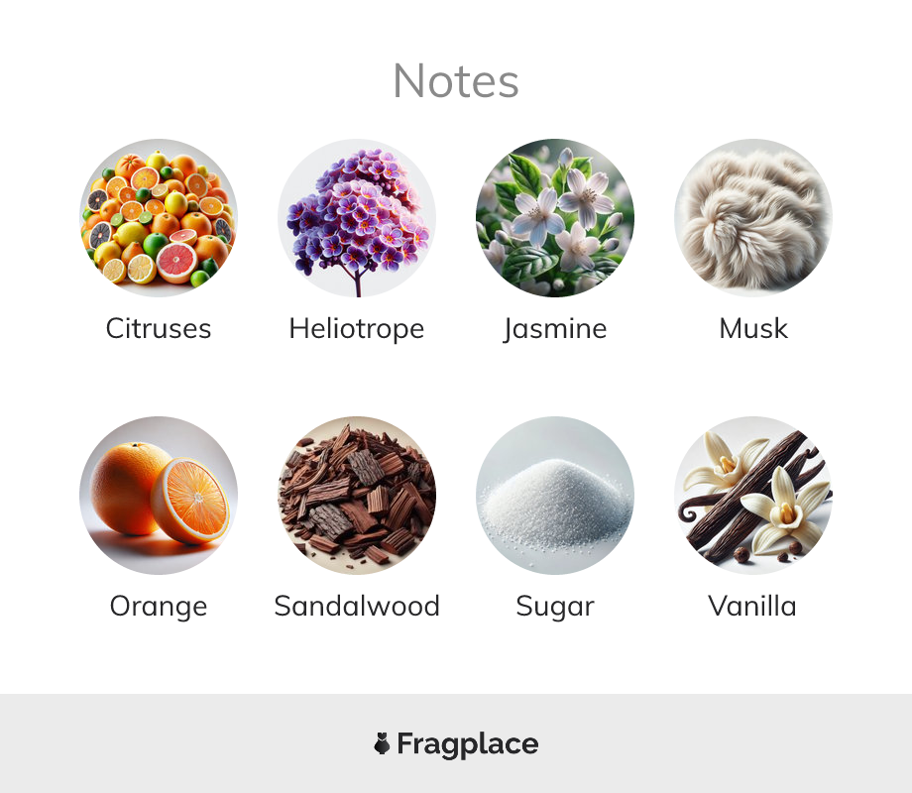Click the Citruses fruit pile image
912x793 pixels.
[159, 218]
